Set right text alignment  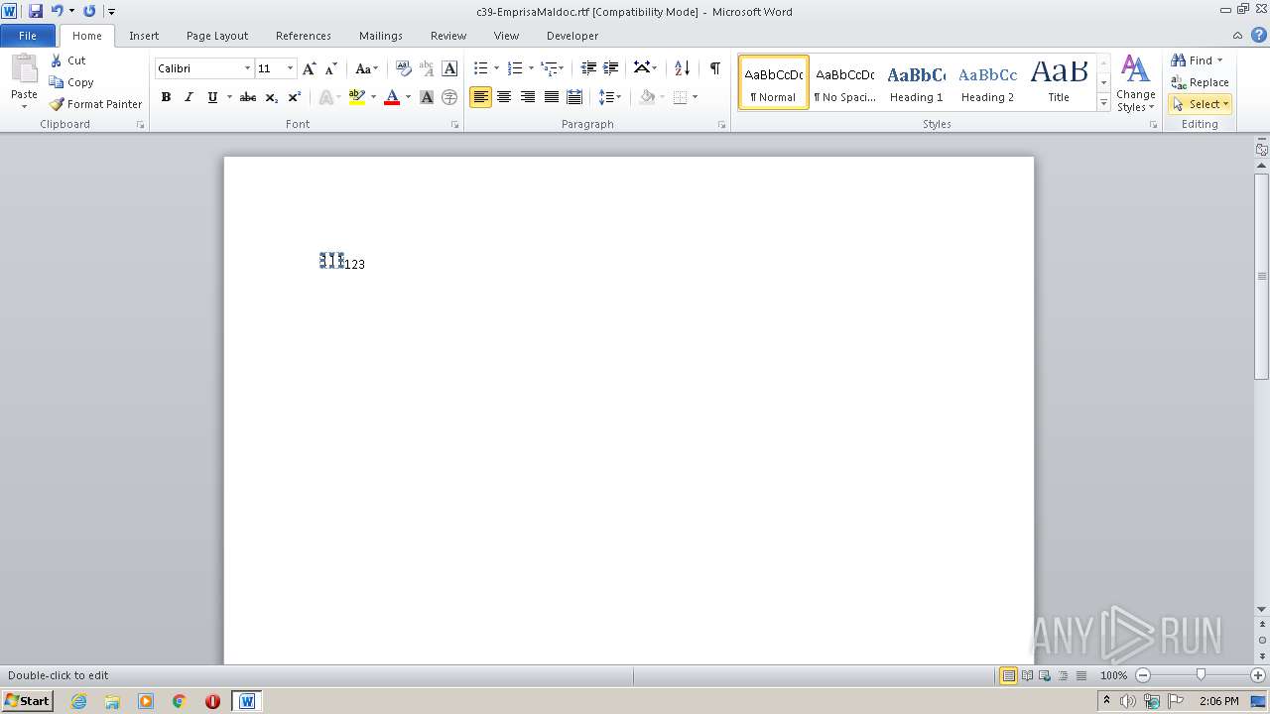point(528,97)
